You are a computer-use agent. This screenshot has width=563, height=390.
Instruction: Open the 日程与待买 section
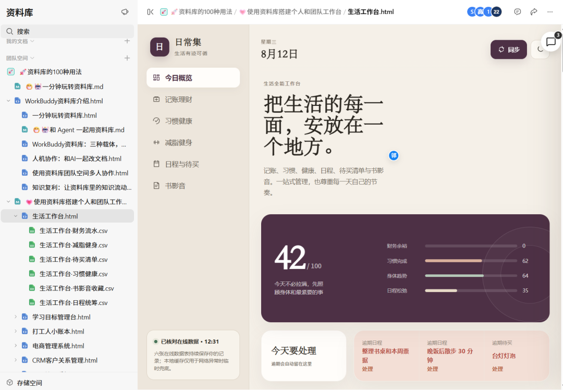[x=193, y=164]
